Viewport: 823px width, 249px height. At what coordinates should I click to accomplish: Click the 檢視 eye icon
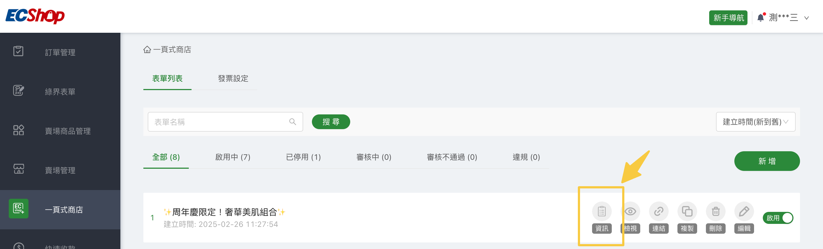point(630,211)
